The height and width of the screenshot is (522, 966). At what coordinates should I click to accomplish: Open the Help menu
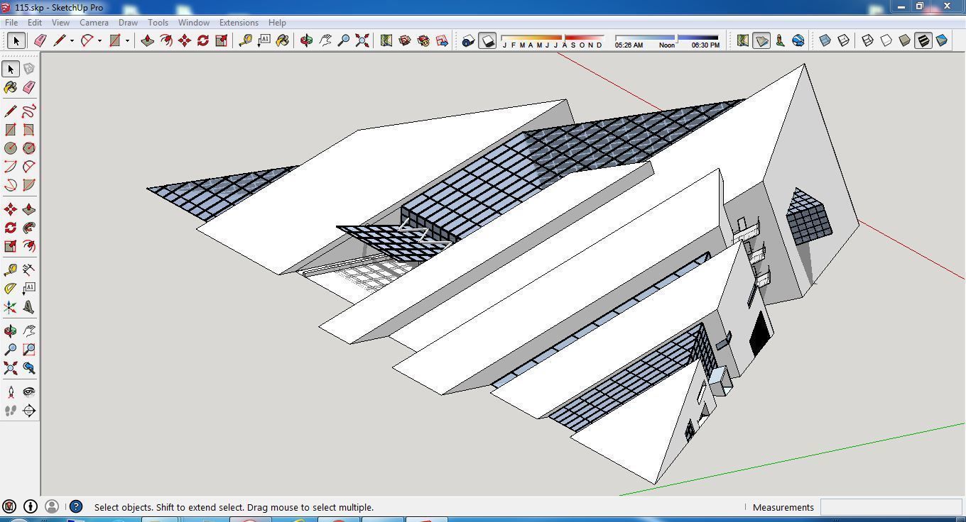click(277, 23)
